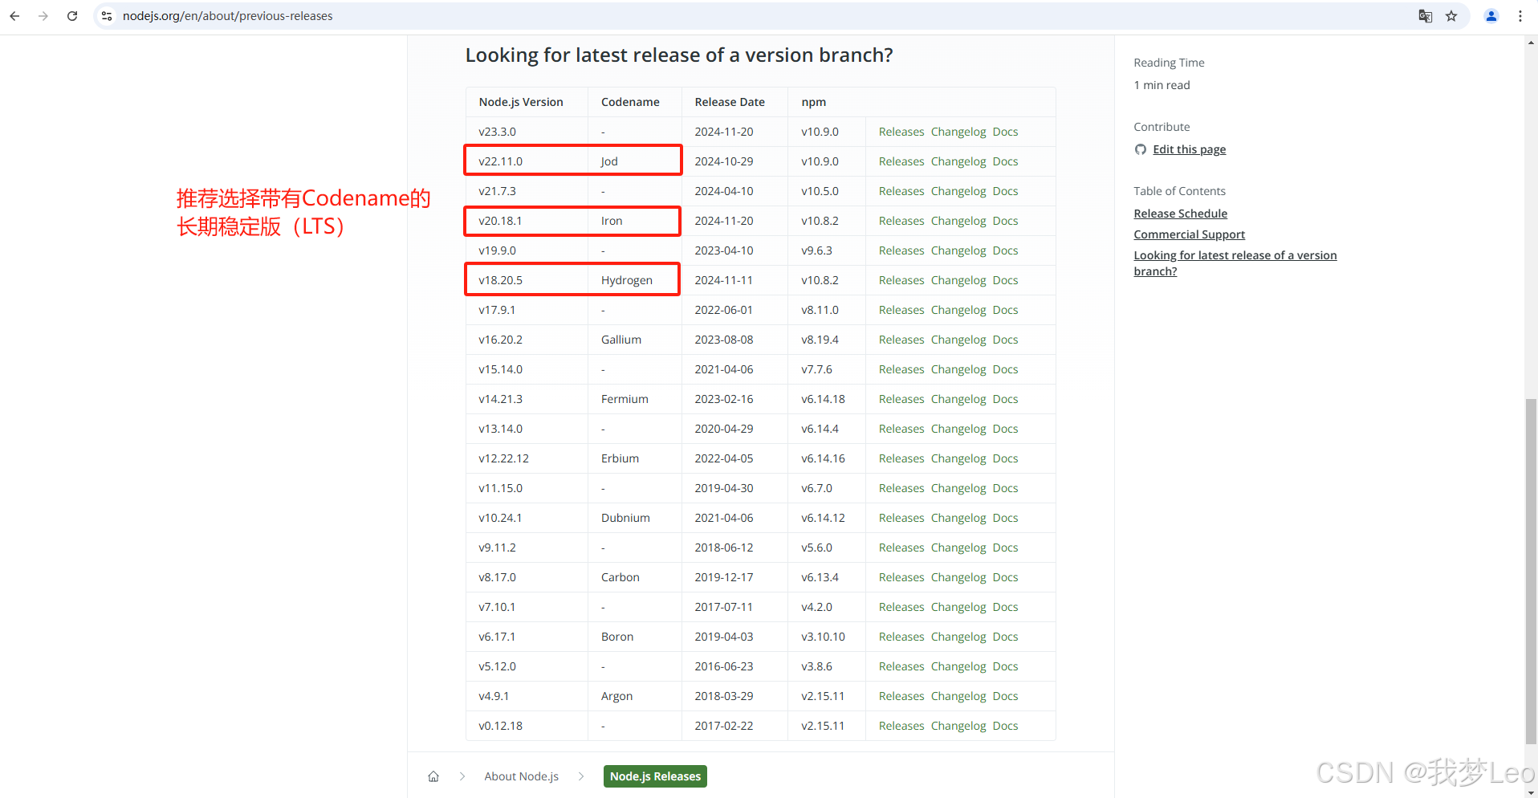Click the GitHub icon beside Edit this page
This screenshot has width=1538, height=798.
click(1141, 149)
